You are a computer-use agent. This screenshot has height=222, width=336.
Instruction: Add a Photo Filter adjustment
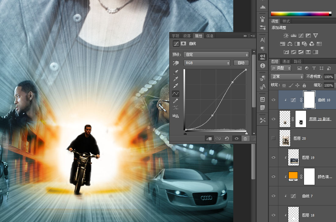304,44
